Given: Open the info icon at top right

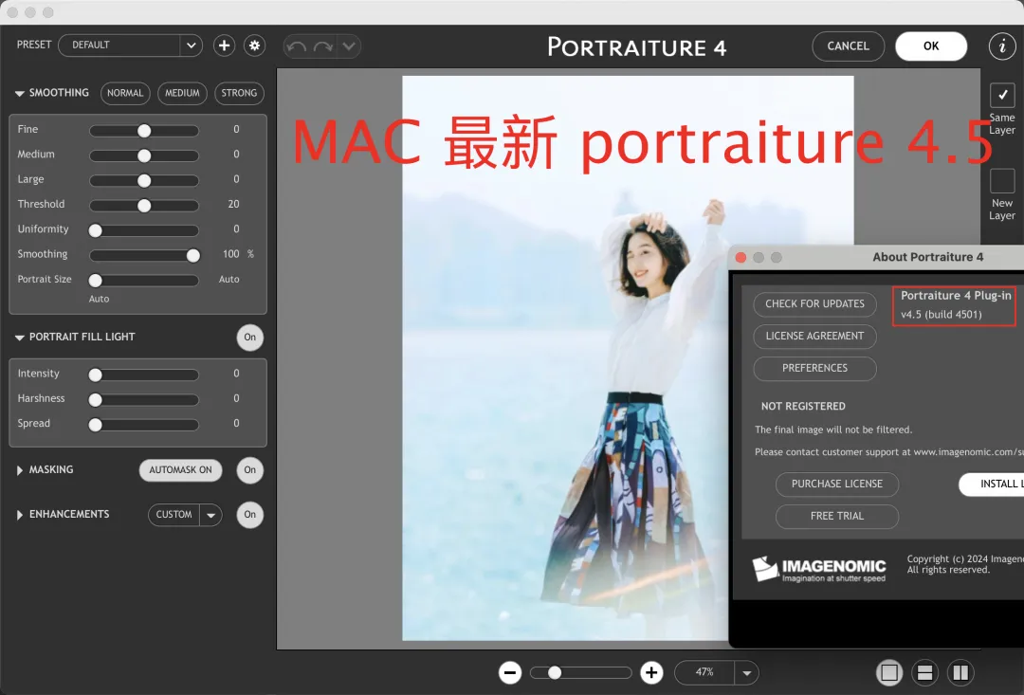Looking at the screenshot, I should pyautogui.click(x=1001, y=46).
